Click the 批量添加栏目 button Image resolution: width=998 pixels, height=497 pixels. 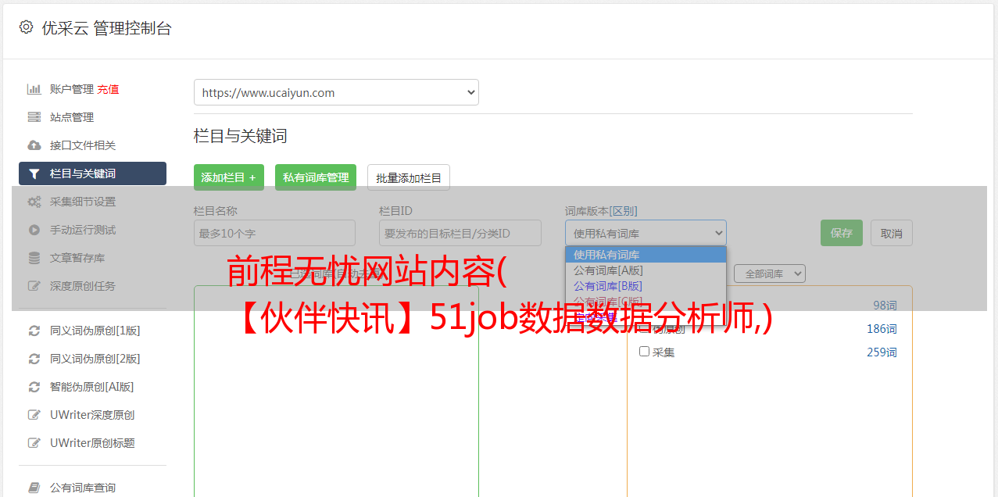point(409,177)
